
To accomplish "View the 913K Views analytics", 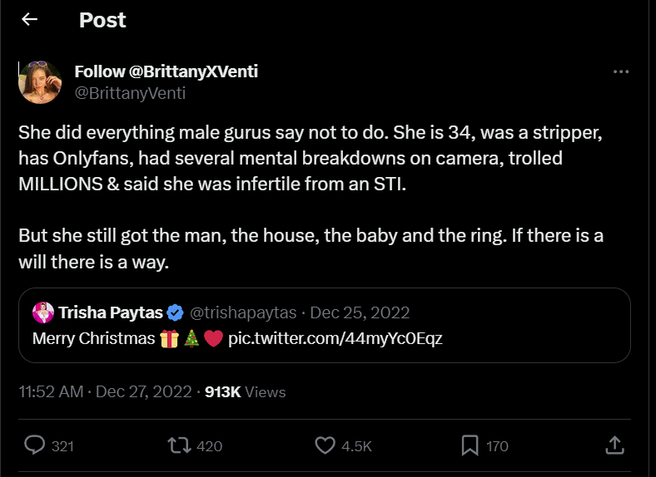I will coord(245,391).
